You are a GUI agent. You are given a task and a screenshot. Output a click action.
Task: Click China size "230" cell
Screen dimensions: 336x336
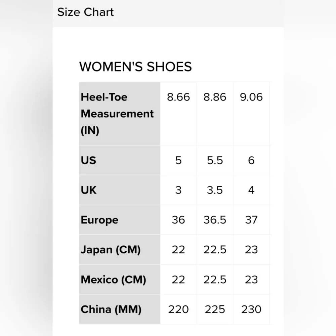[x=251, y=309]
